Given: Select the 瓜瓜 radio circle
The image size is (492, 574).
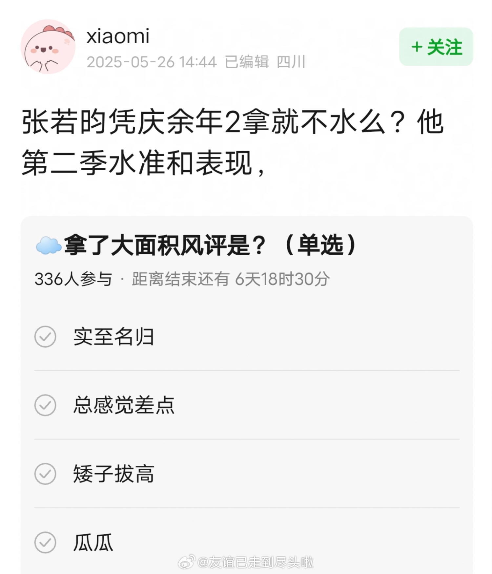Looking at the screenshot, I should 45,542.
